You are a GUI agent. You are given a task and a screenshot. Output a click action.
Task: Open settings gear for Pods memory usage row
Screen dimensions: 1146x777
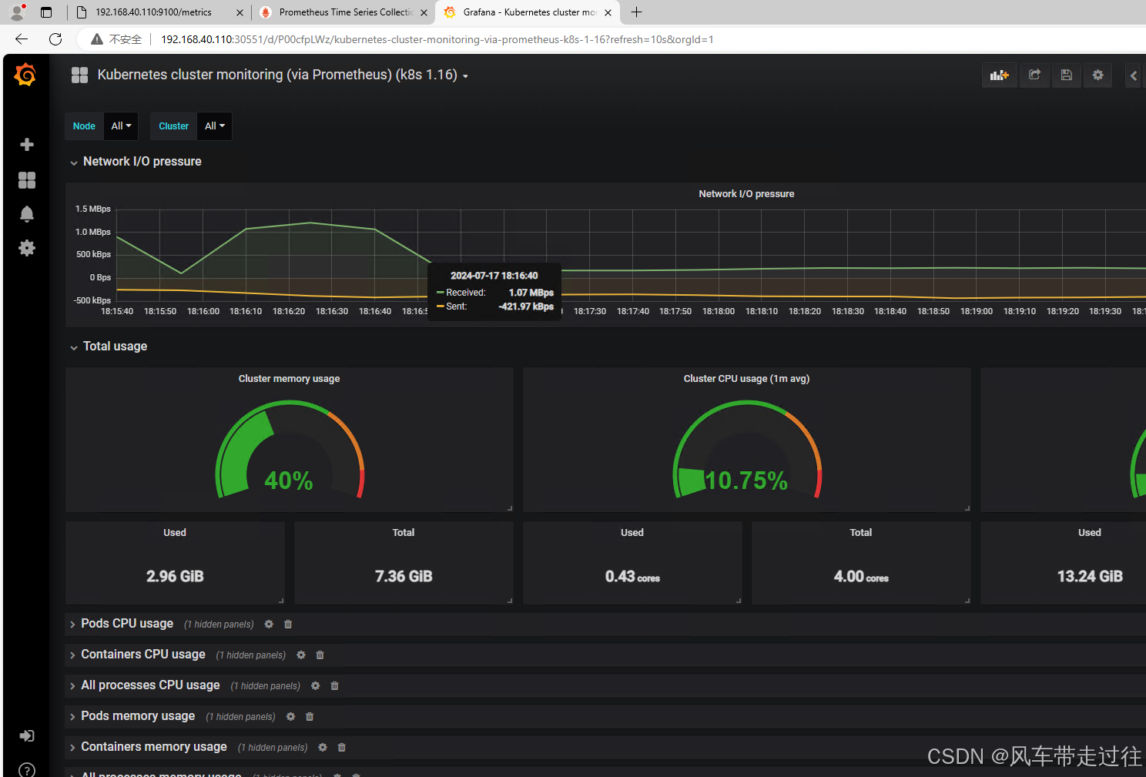tap(290, 717)
